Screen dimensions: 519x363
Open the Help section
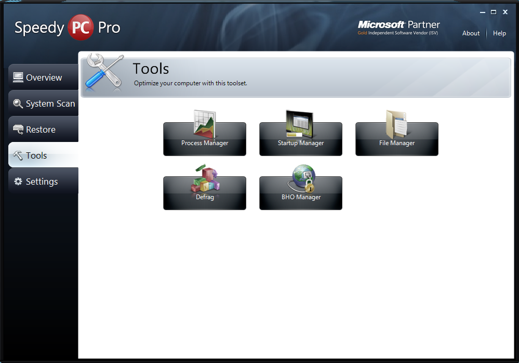(499, 33)
